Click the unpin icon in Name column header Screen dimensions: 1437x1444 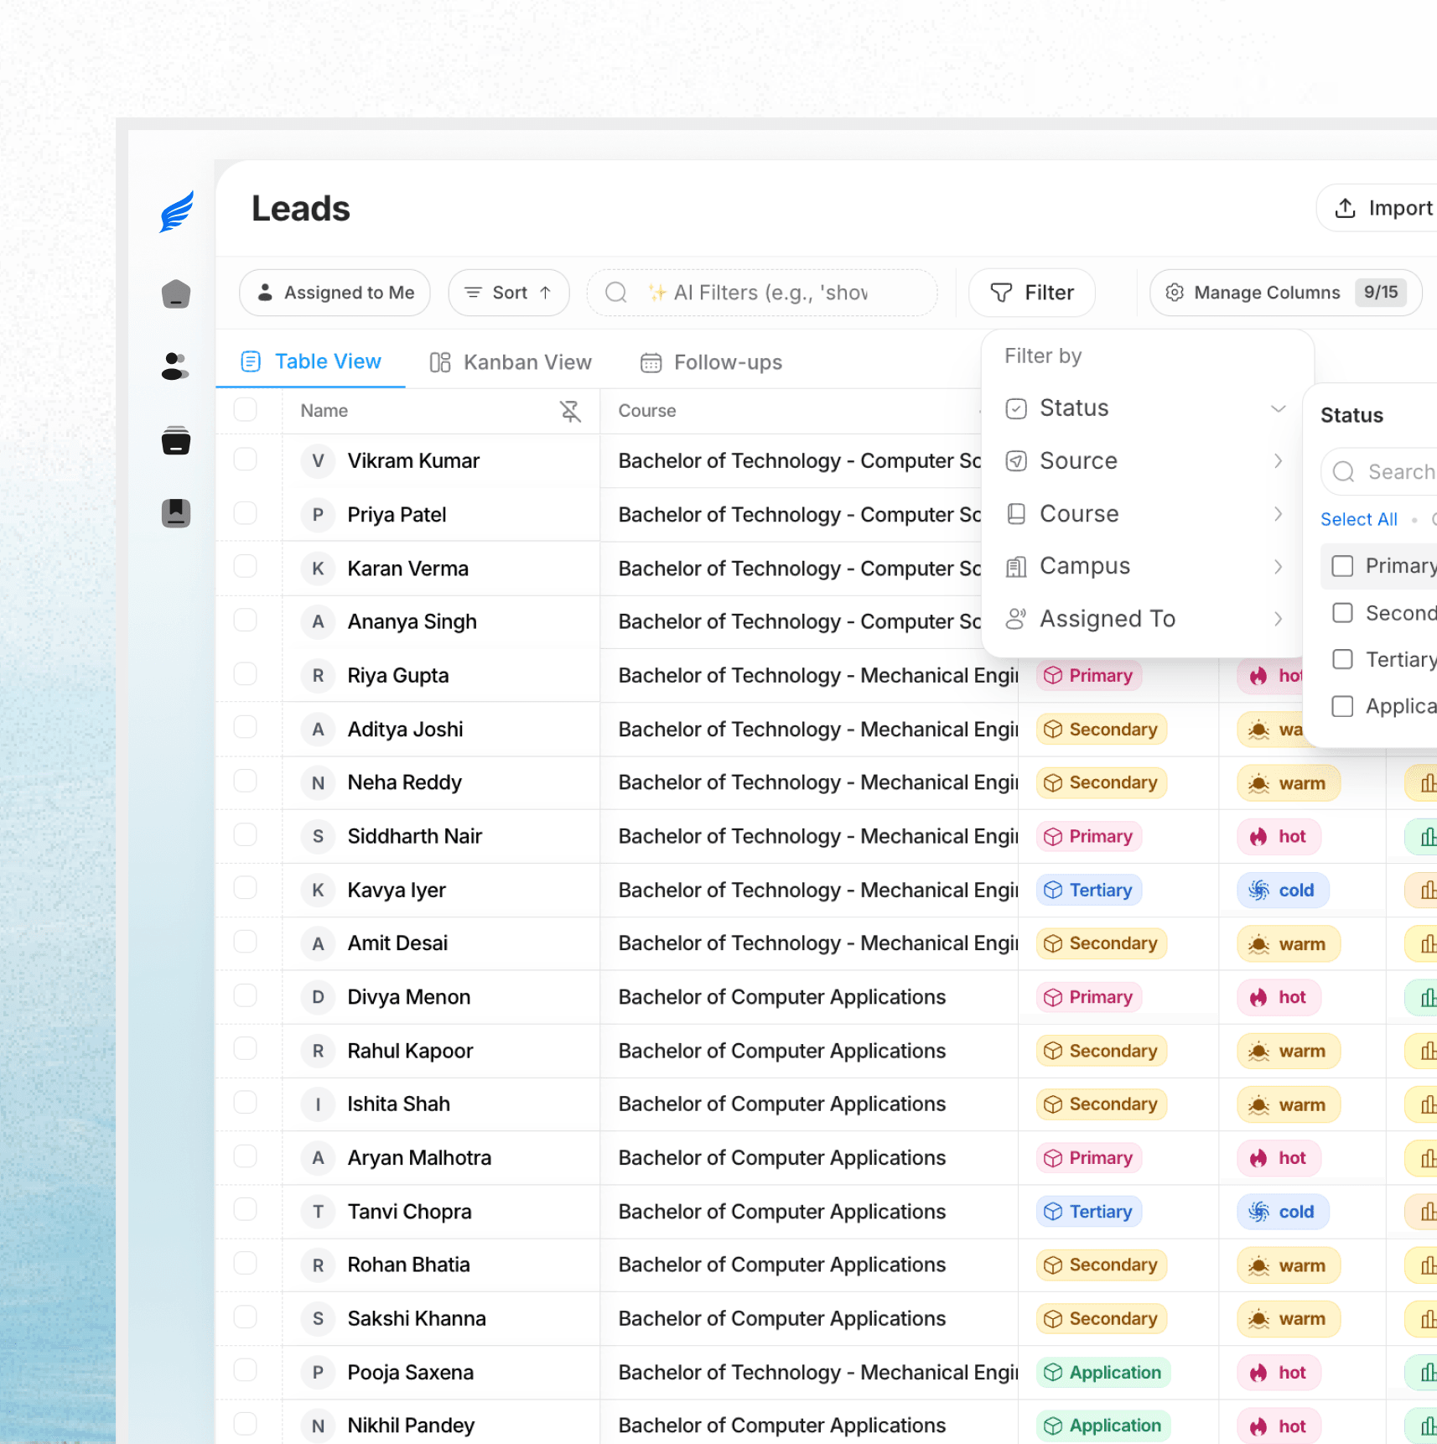(570, 411)
